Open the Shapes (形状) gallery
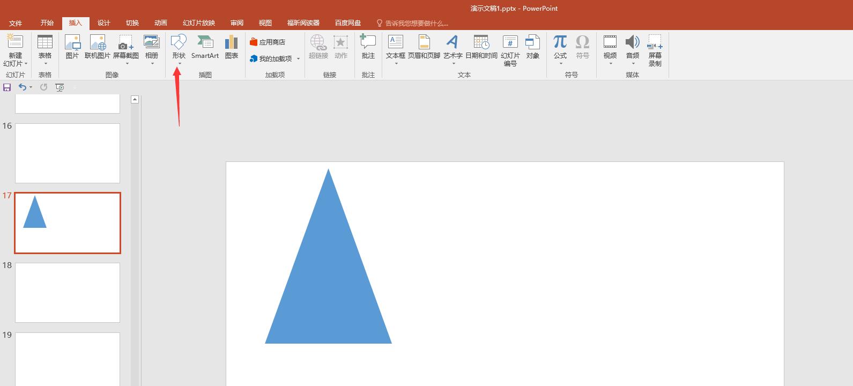The height and width of the screenshot is (386, 853). (179, 47)
